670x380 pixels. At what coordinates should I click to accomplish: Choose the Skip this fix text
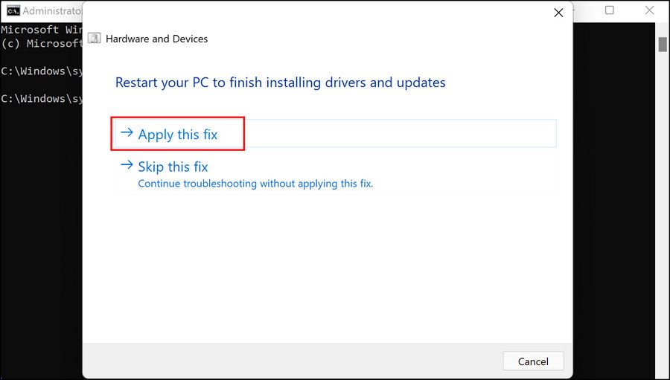pyautogui.click(x=173, y=167)
